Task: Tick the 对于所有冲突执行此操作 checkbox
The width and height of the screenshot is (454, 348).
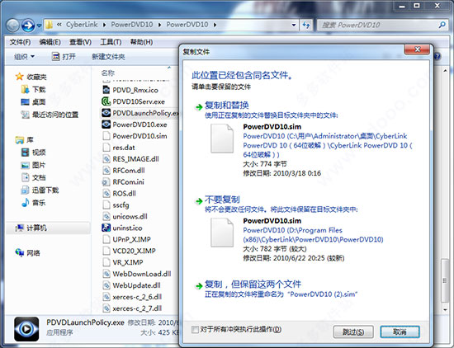Action: point(195,330)
